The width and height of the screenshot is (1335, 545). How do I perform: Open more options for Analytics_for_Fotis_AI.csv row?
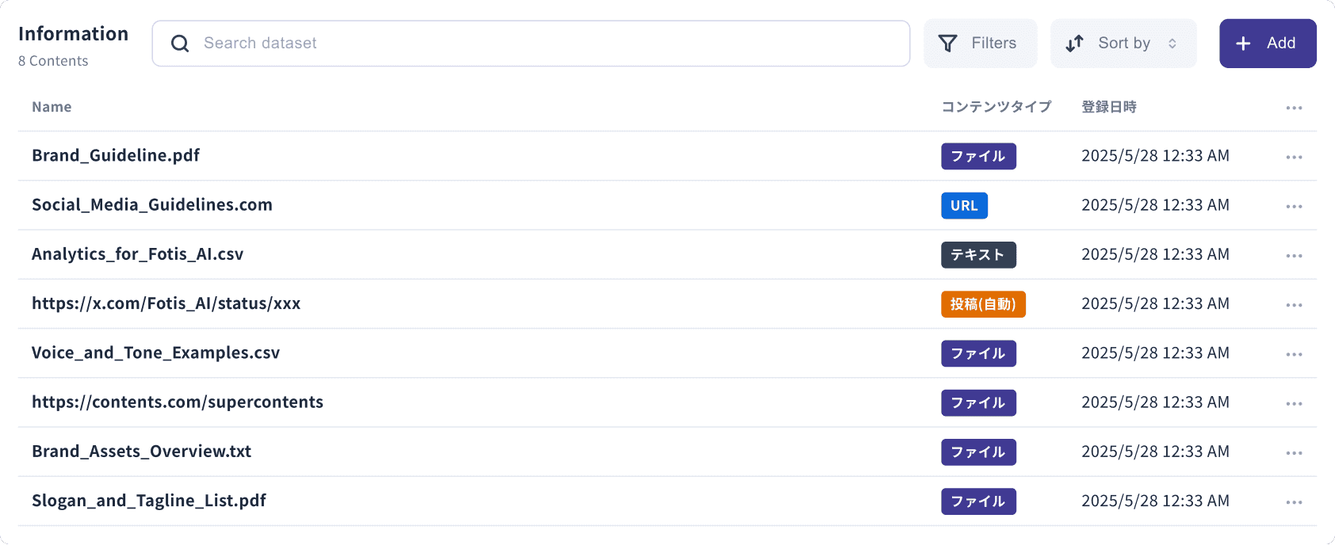pos(1294,256)
